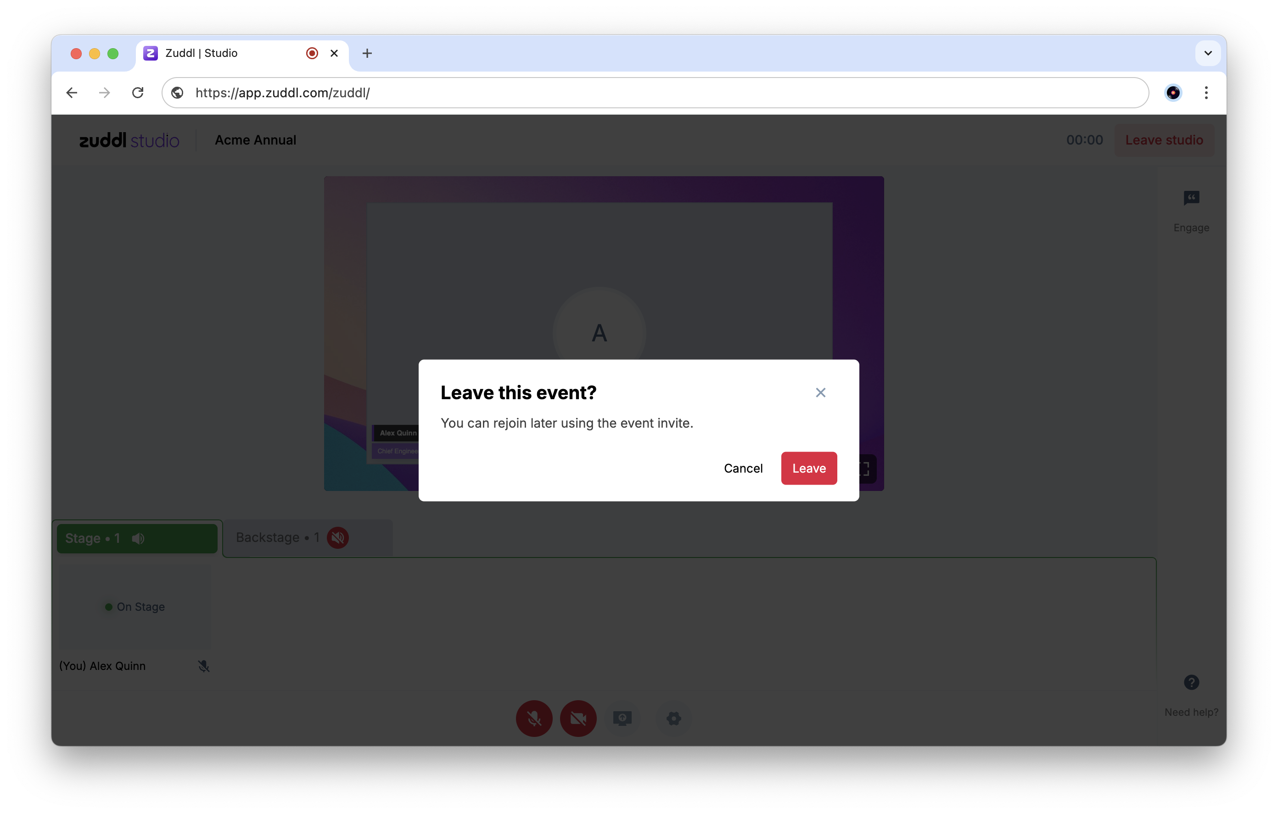Reload the Zuddl Studio page
The width and height of the screenshot is (1278, 814).
(138, 93)
